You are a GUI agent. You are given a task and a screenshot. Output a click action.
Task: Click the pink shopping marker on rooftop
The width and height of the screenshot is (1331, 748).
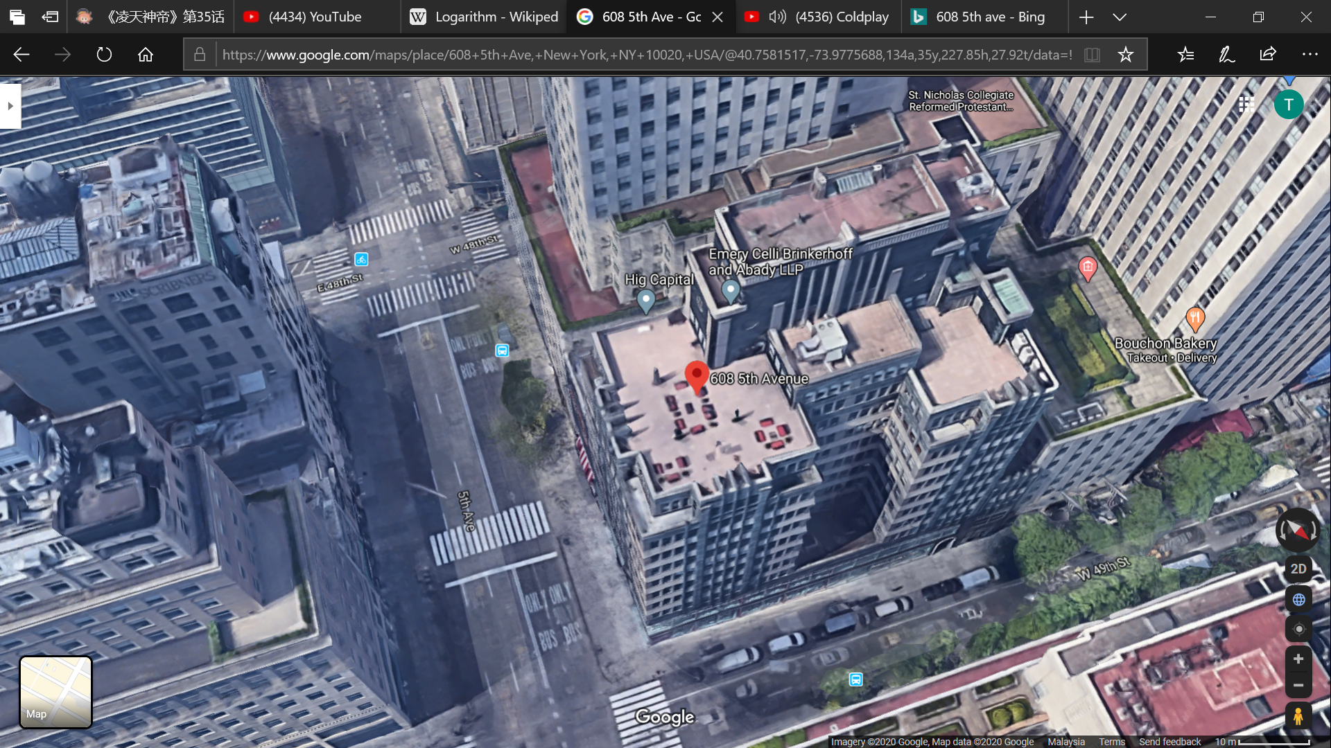click(x=1088, y=268)
